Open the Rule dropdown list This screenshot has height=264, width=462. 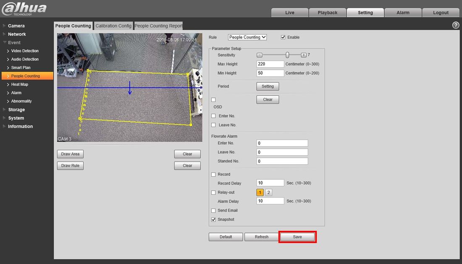(x=247, y=37)
